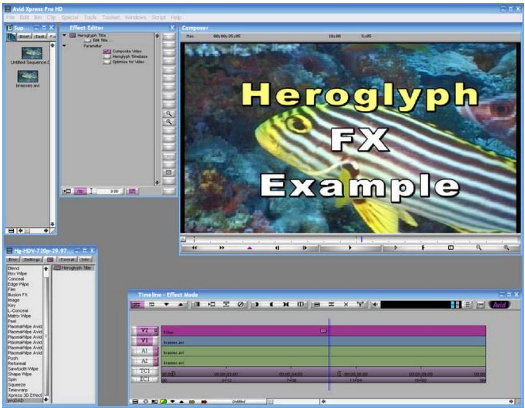The height and width of the screenshot is (408, 525).
Task: Select the Timewarp effect category
Action: pyautogui.click(x=18, y=390)
